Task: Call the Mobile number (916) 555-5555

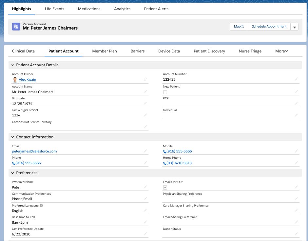Action: tap(179, 151)
